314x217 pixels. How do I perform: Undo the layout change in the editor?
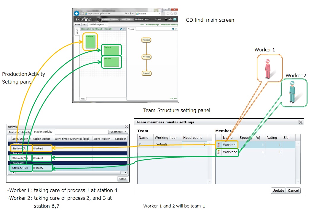pos(121,29)
